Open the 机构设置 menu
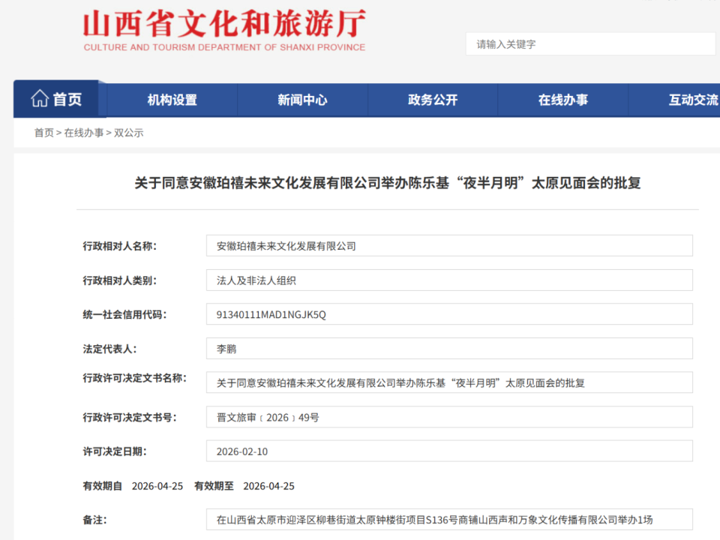The height and width of the screenshot is (540, 720). [x=172, y=98]
